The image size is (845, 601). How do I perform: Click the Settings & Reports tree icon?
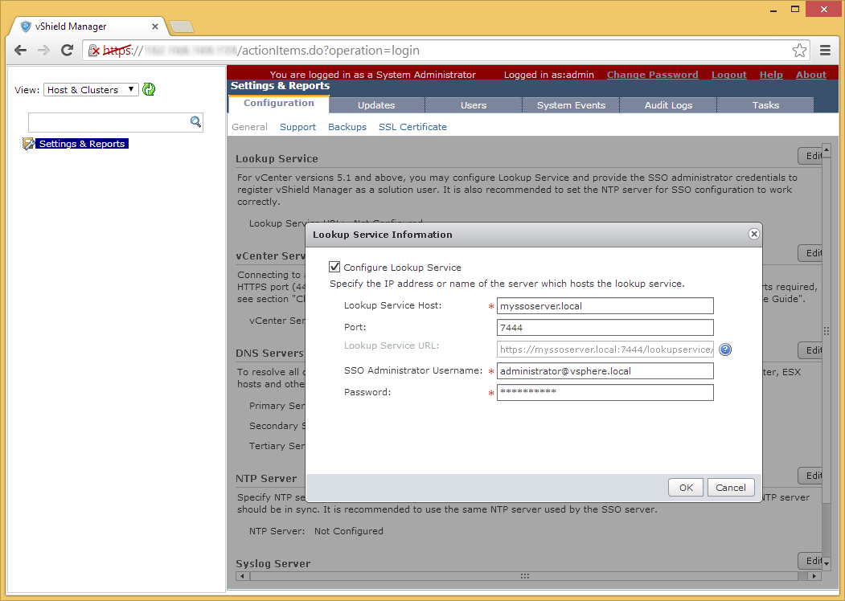tap(28, 144)
